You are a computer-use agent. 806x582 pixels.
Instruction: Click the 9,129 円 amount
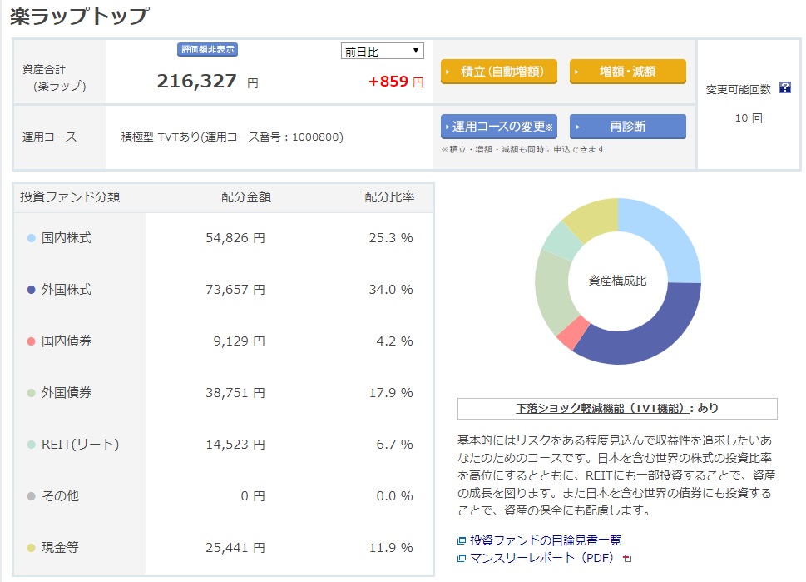pyautogui.click(x=240, y=341)
